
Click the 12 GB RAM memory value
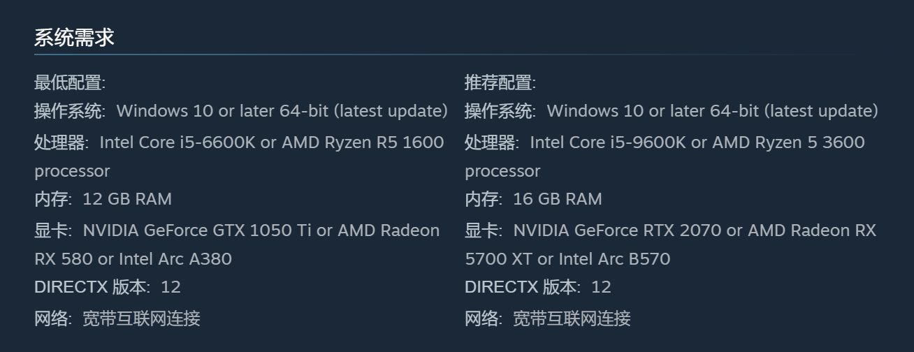[x=127, y=199]
